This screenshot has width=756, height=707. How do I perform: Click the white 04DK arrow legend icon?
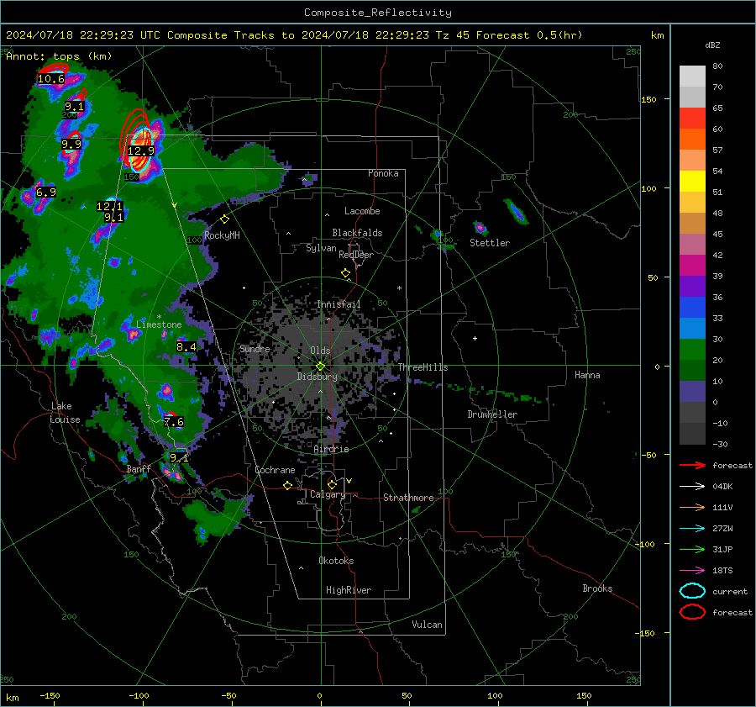[x=692, y=487]
